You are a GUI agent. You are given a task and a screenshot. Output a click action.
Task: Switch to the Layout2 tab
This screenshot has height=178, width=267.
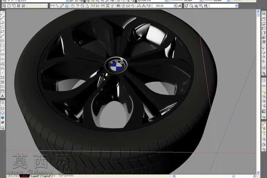tap(47, 176)
